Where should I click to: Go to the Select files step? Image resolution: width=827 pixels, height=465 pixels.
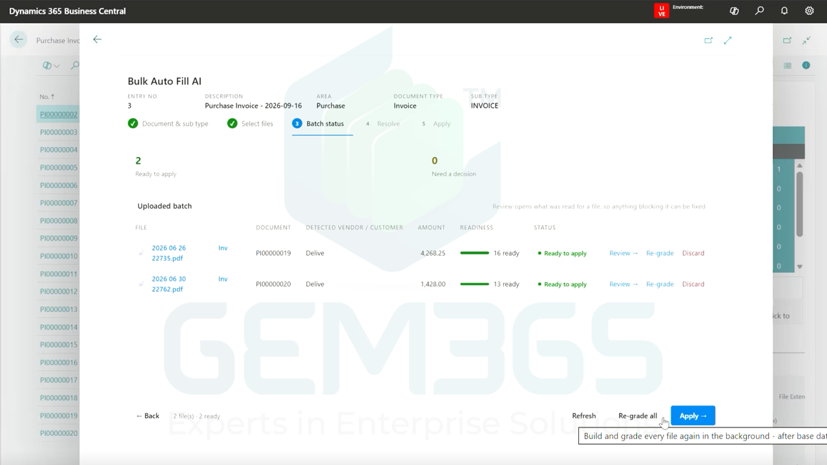250,123
